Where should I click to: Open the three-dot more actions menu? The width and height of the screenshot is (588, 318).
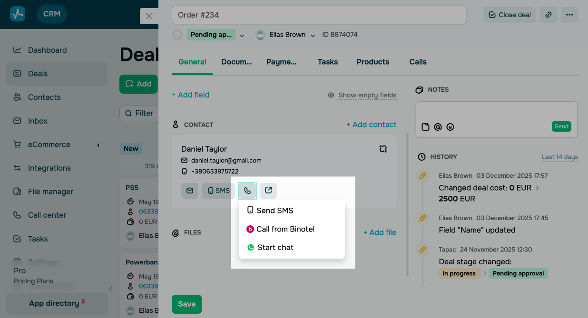pos(569,15)
